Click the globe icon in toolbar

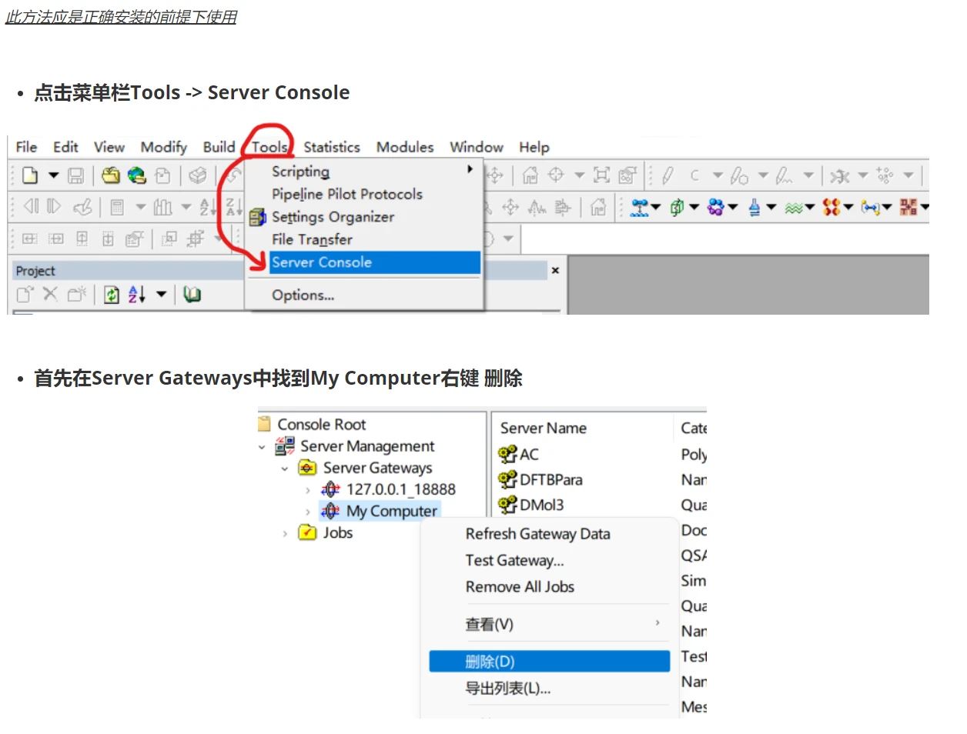(137, 175)
